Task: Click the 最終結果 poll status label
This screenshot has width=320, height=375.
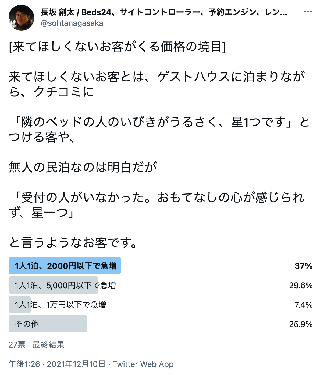Action: click(48, 345)
